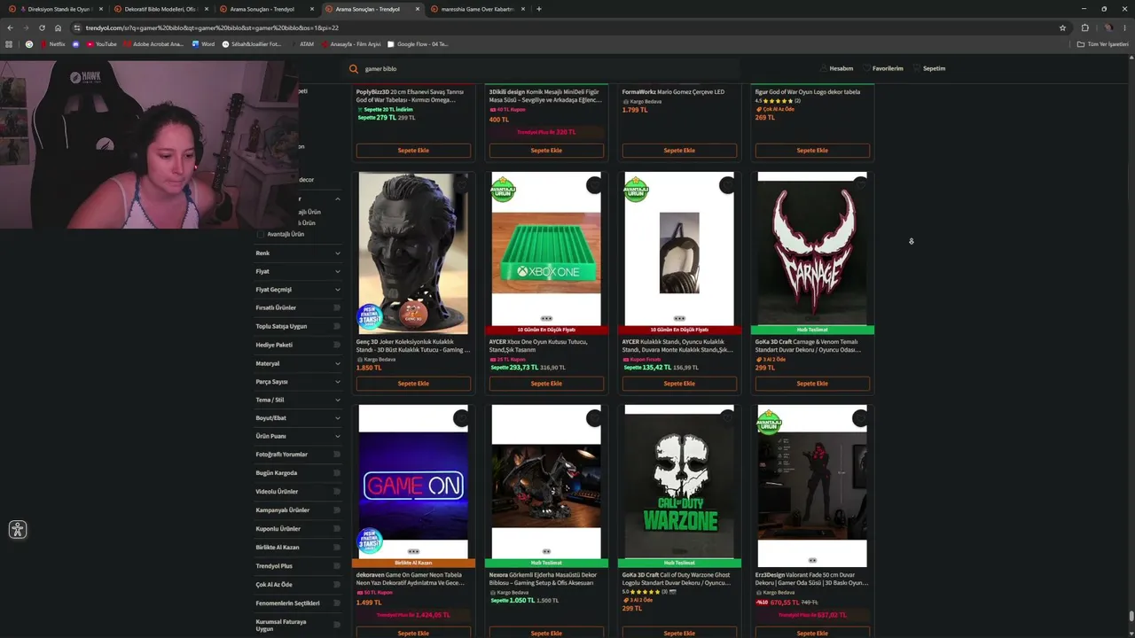Add the Joker headphone stand to cart
1135x638 pixels.
pos(413,384)
